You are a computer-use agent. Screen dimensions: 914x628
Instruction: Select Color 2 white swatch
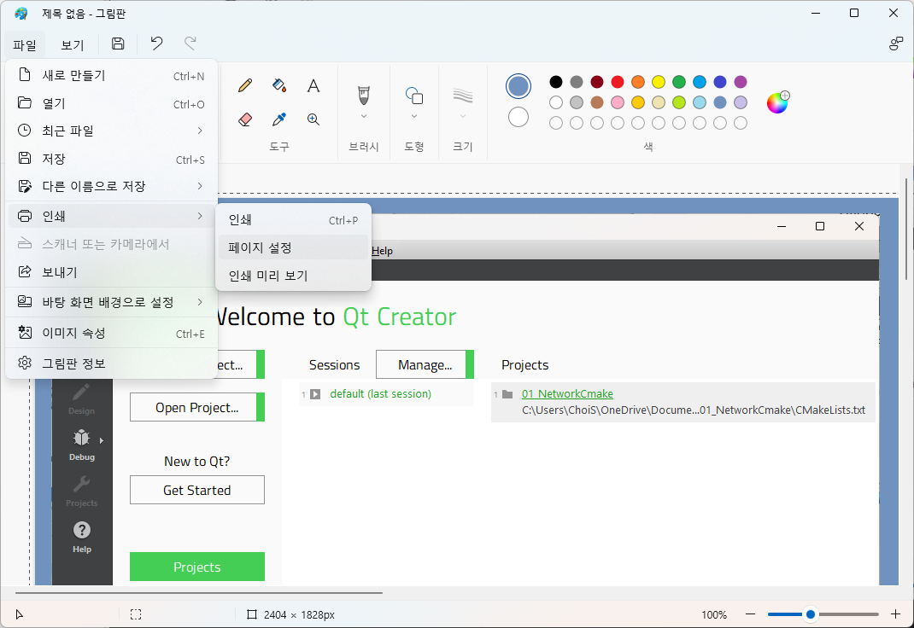click(x=519, y=117)
